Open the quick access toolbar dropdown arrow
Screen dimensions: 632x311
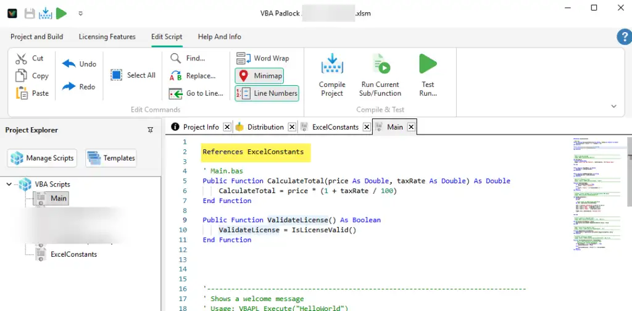point(81,14)
